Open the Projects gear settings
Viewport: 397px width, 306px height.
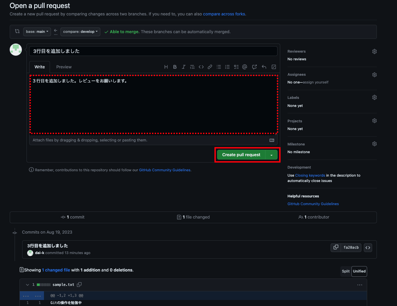(x=375, y=121)
